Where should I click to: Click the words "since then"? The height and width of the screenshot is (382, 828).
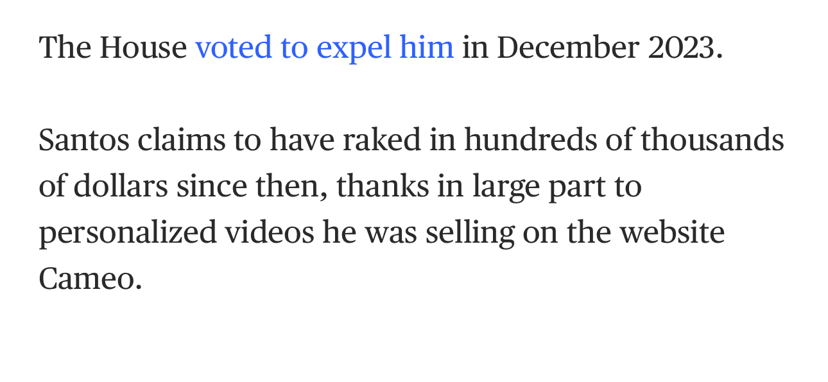[x=250, y=186]
